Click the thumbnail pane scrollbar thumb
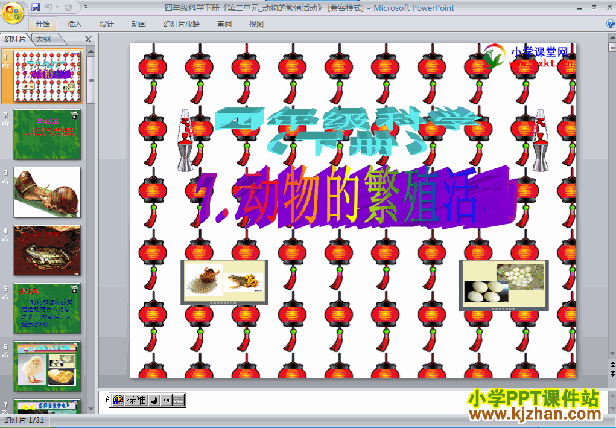The image size is (616, 428). (90, 80)
